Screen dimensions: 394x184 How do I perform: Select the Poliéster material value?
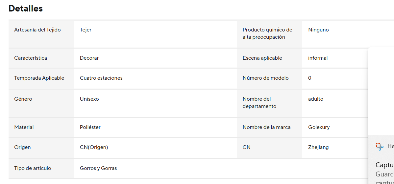pos(90,127)
